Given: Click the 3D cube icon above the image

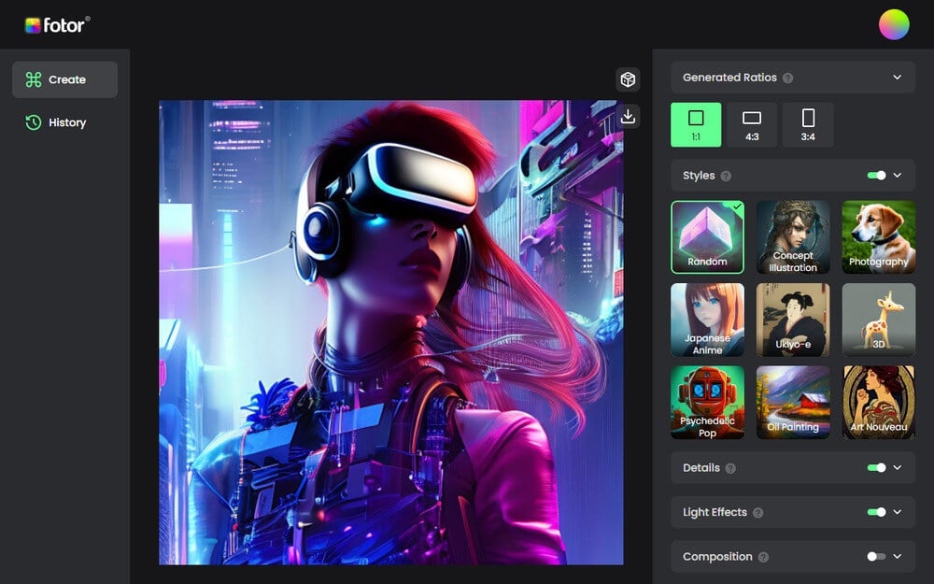Looking at the screenshot, I should (x=629, y=79).
